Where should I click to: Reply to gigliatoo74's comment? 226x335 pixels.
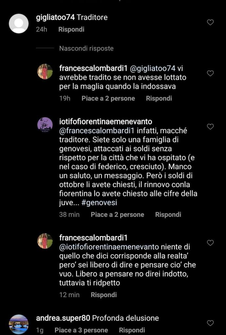71,29
